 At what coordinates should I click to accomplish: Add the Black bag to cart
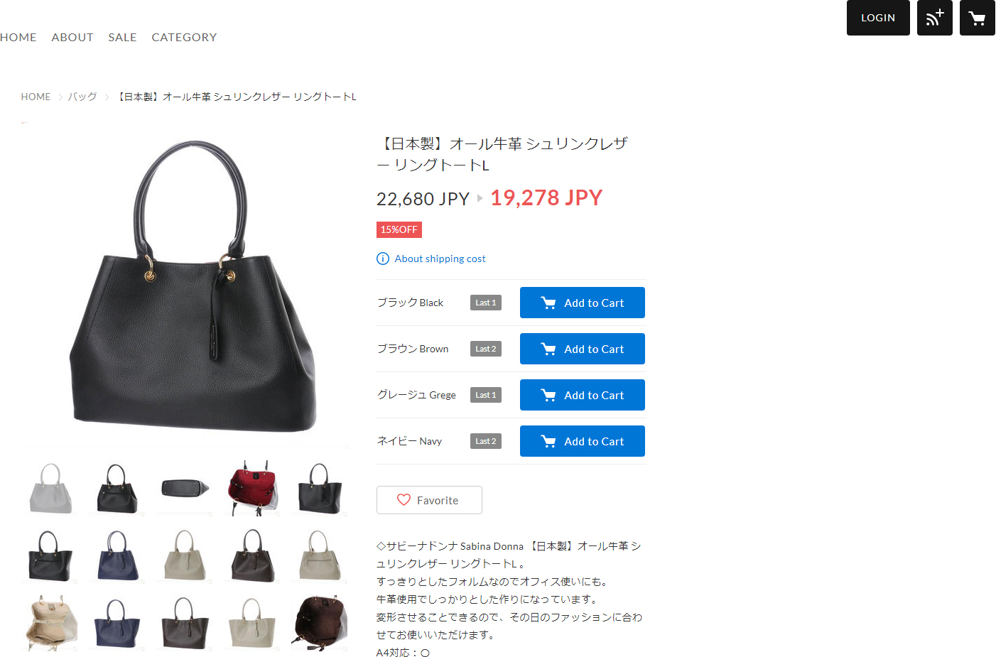(x=582, y=303)
